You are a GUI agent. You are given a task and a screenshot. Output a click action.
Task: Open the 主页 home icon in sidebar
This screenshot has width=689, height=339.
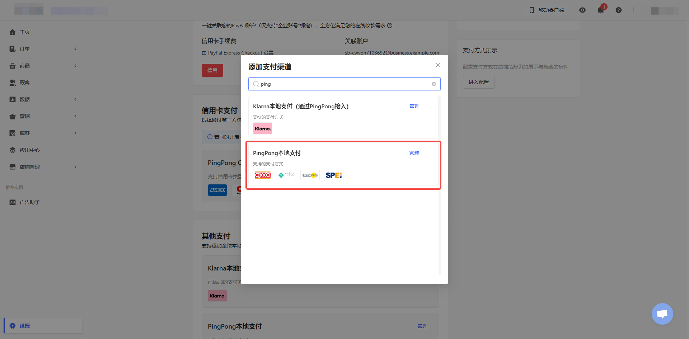pyautogui.click(x=13, y=32)
